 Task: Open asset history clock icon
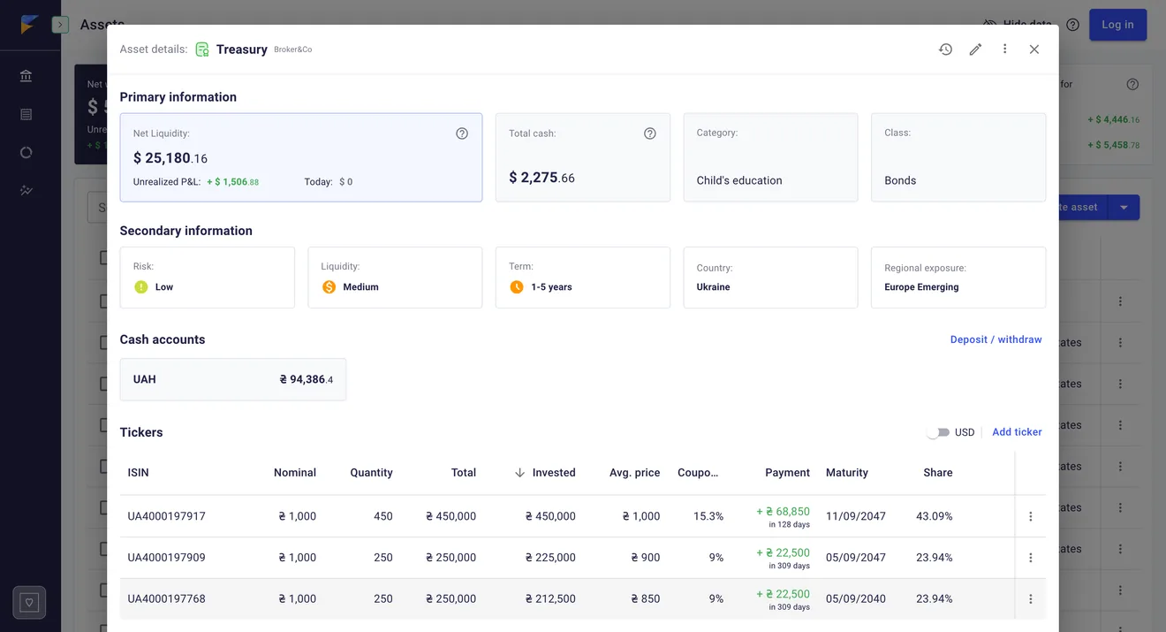945,49
